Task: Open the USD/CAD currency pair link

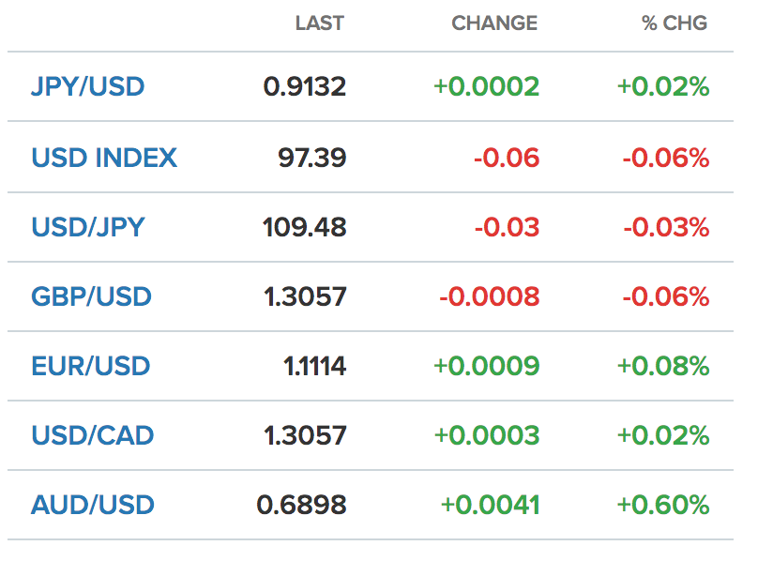Action: tap(93, 435)
